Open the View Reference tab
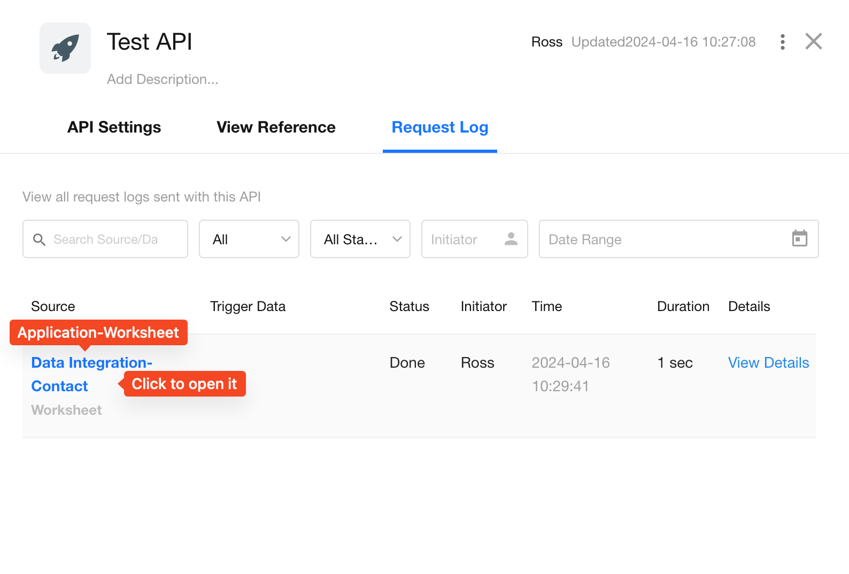 (276, 127)
